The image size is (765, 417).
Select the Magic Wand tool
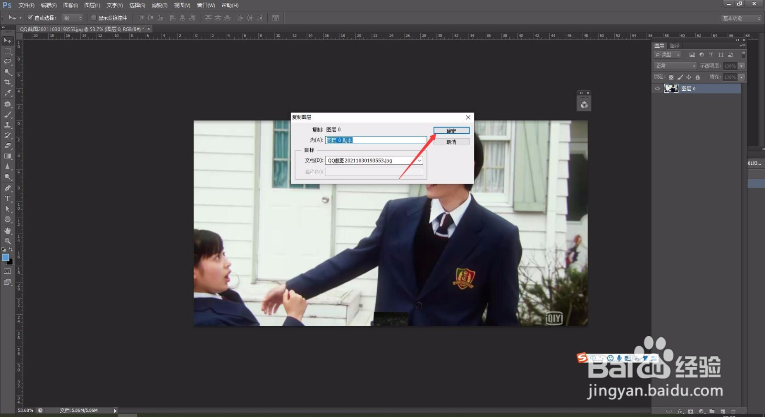[8, 72]
